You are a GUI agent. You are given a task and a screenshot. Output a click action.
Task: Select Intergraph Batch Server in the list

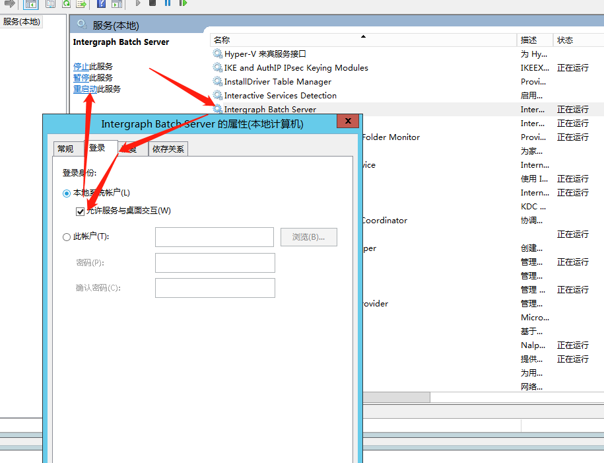tap(269, 110)
